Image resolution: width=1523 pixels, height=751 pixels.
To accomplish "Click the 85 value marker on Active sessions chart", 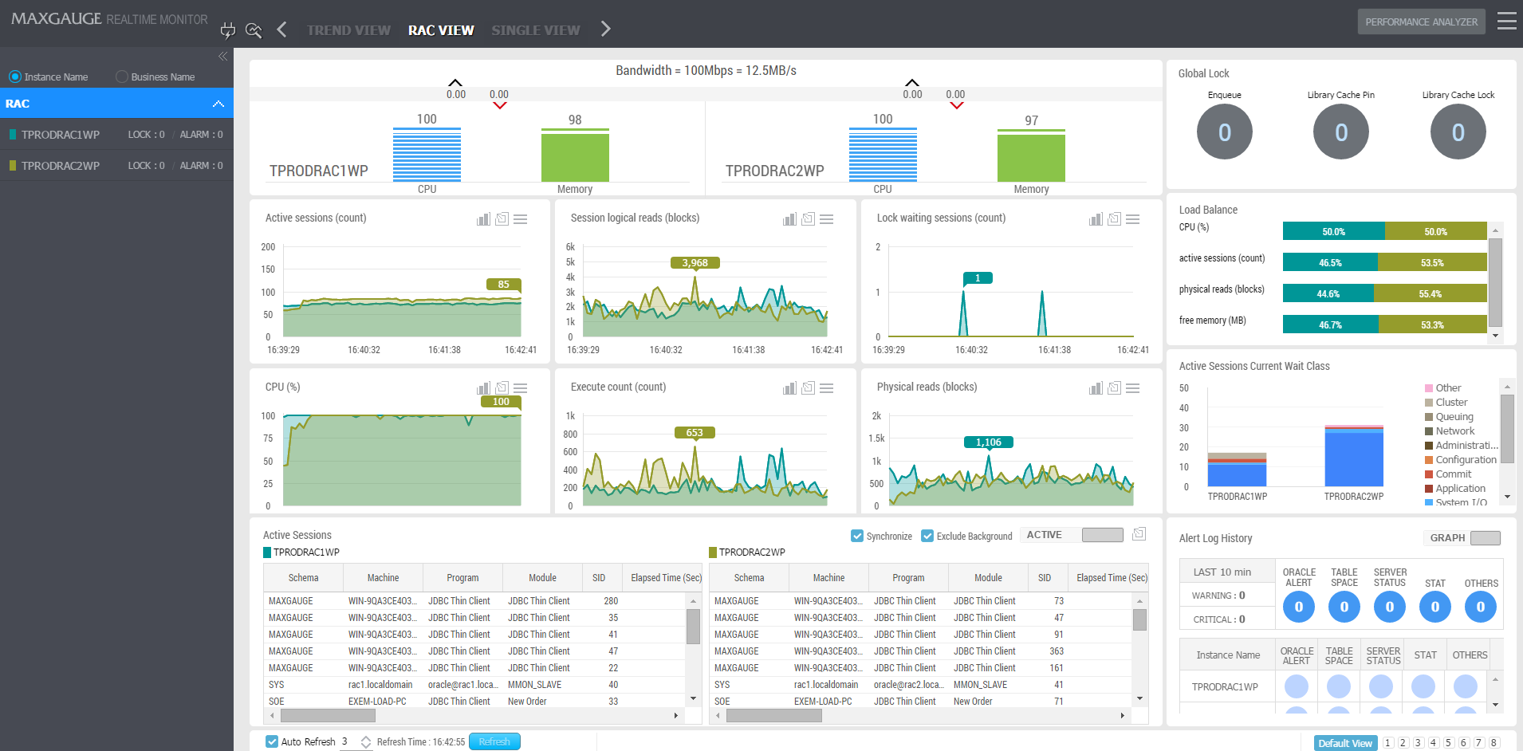I will point(503,284).
